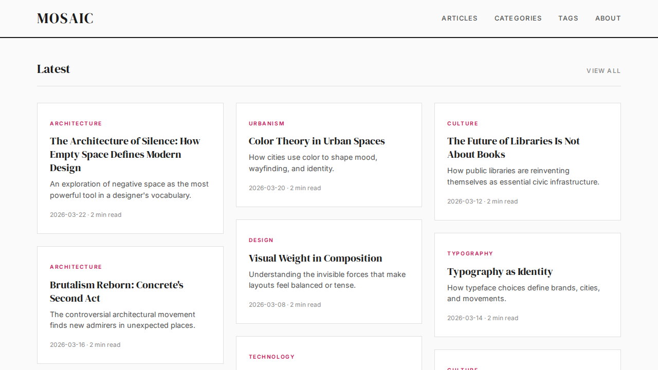Click the negative space article description
The image size is (658, 370).
(129, 190)
